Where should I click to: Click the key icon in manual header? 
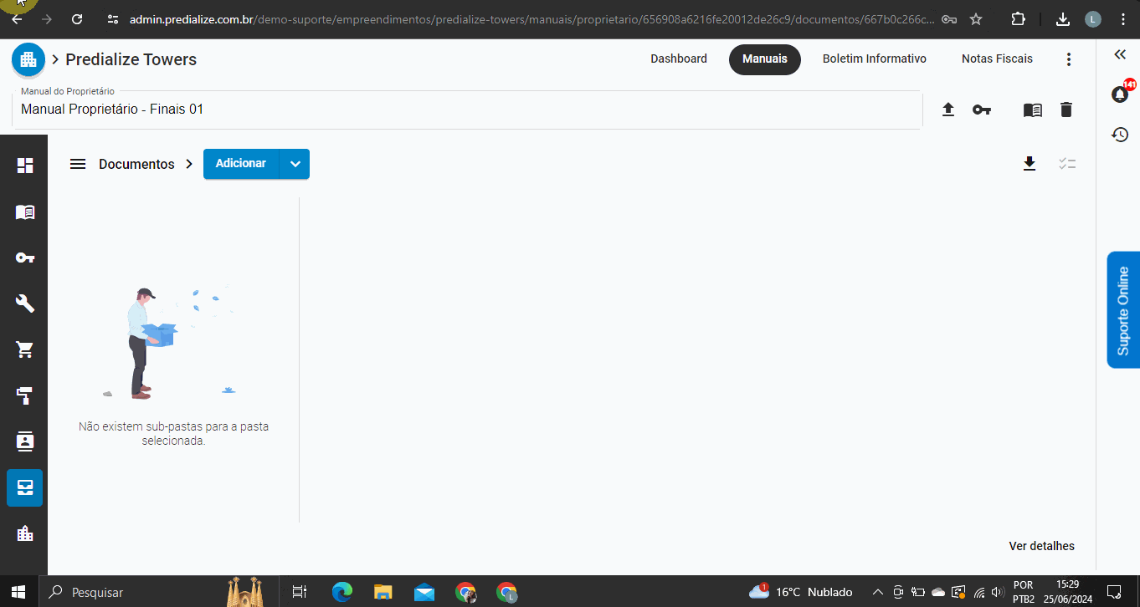(x=982, y=110)
